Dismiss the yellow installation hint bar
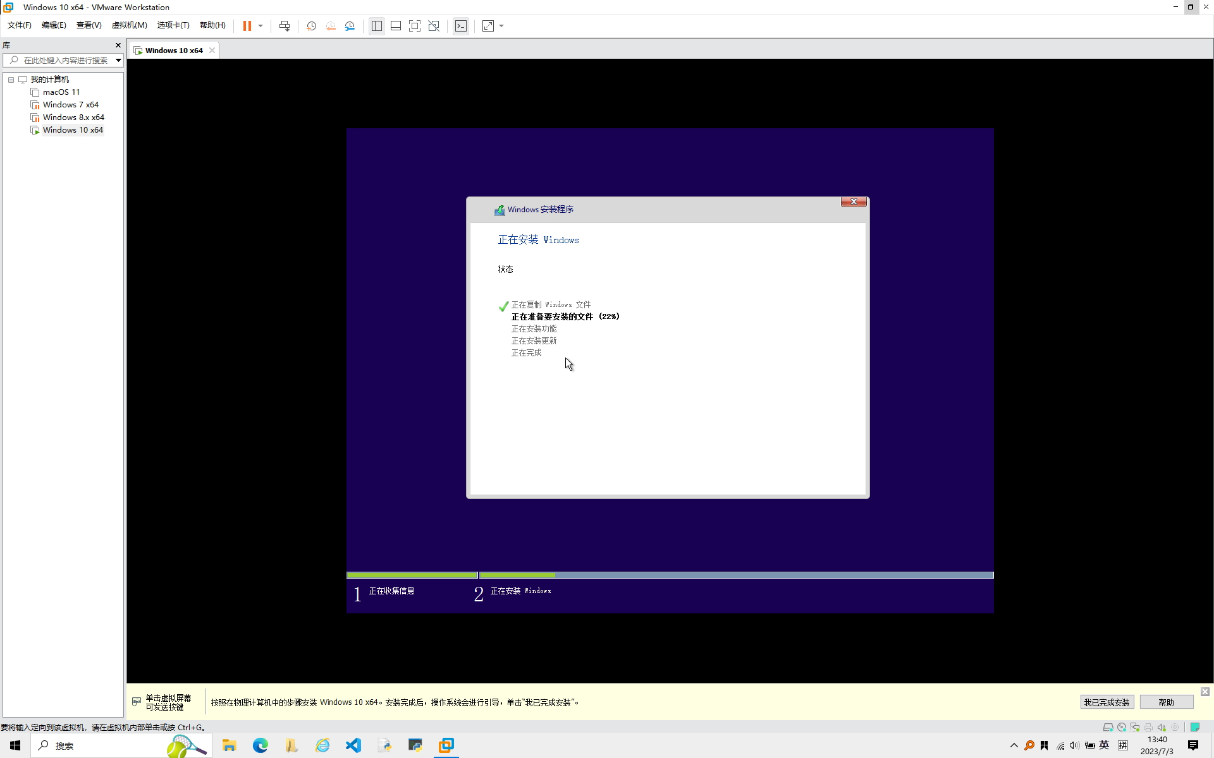 click(1205, 692)
